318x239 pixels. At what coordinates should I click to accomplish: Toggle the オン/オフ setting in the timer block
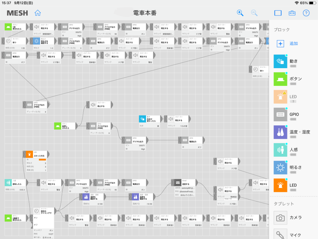[x=43, y=231]
